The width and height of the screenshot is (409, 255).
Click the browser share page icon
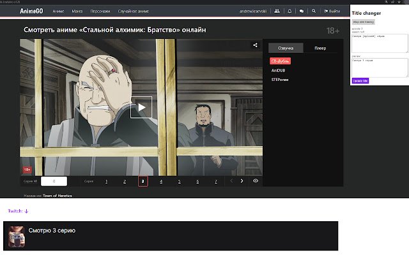tap(392, 2)
